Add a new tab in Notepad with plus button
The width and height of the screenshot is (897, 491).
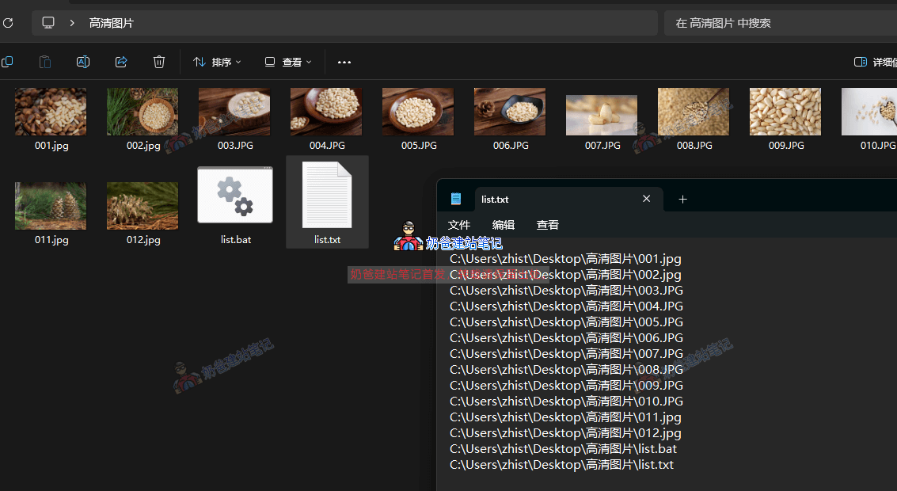682,199
